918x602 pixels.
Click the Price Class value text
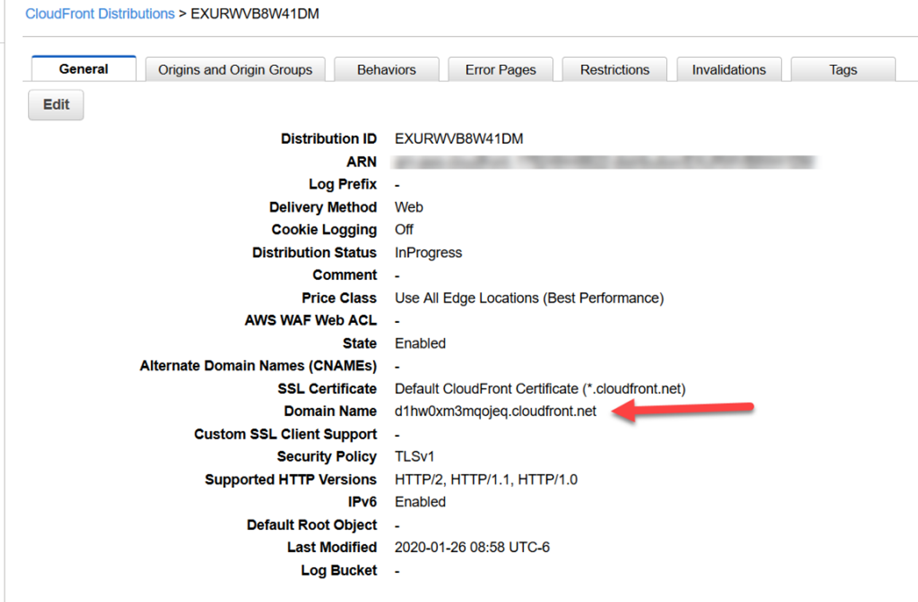click(529, 298)
